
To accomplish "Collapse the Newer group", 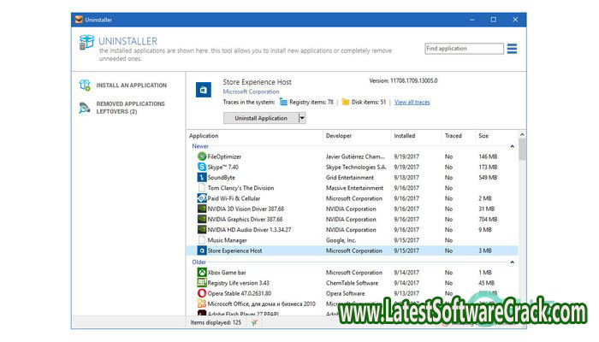I will point(513,146).
